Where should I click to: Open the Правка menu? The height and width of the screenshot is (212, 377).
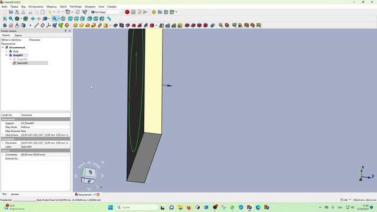14,6
